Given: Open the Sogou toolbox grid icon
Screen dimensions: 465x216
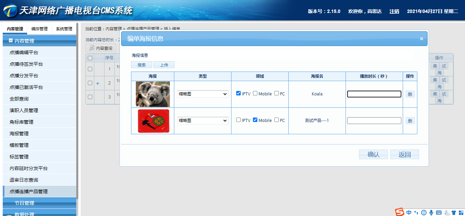Looking at the screenshot, I should point(461,213).
